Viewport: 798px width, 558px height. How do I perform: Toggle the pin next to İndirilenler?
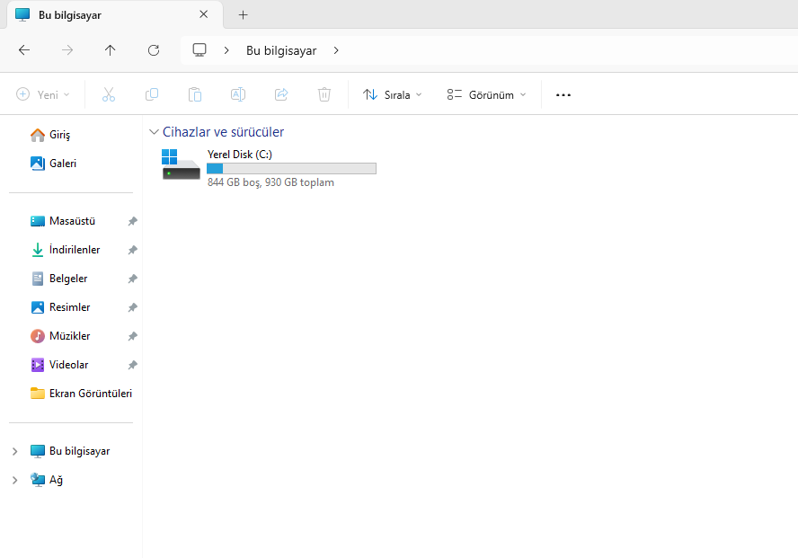[x=132, y=250]
